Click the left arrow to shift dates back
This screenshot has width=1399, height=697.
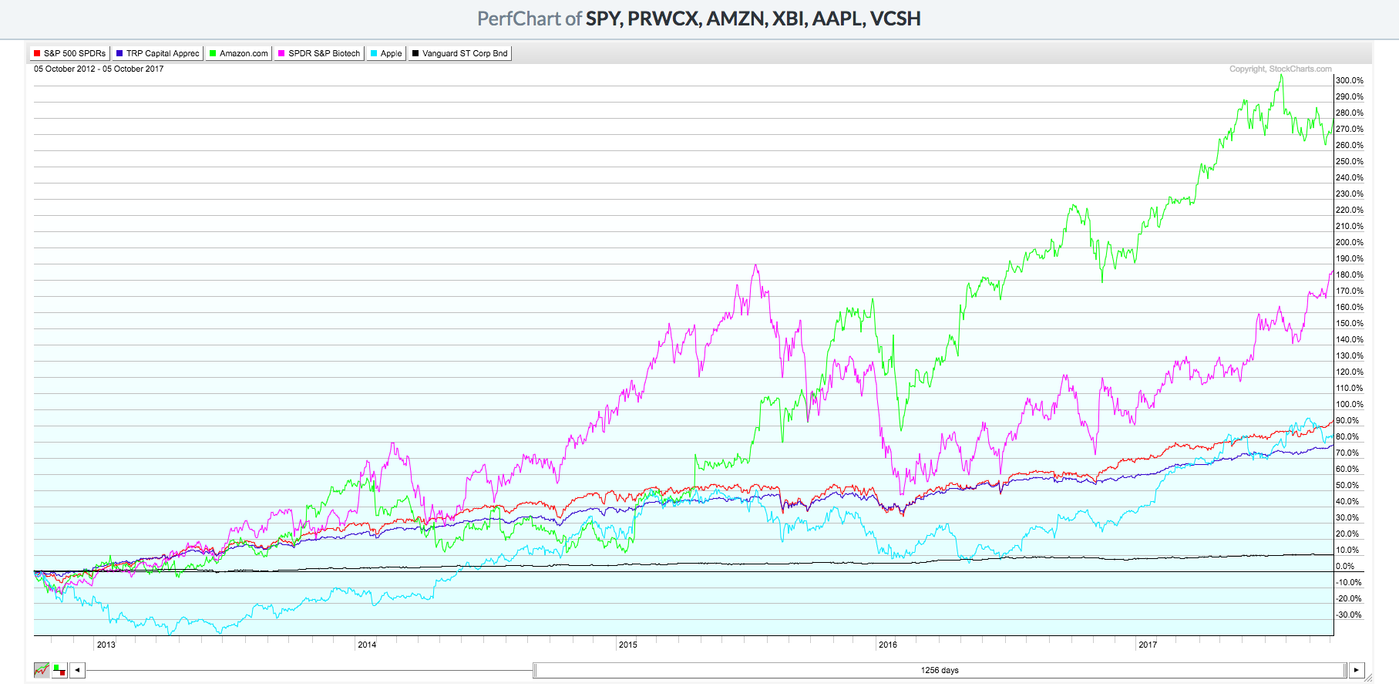tap(77, 670)
